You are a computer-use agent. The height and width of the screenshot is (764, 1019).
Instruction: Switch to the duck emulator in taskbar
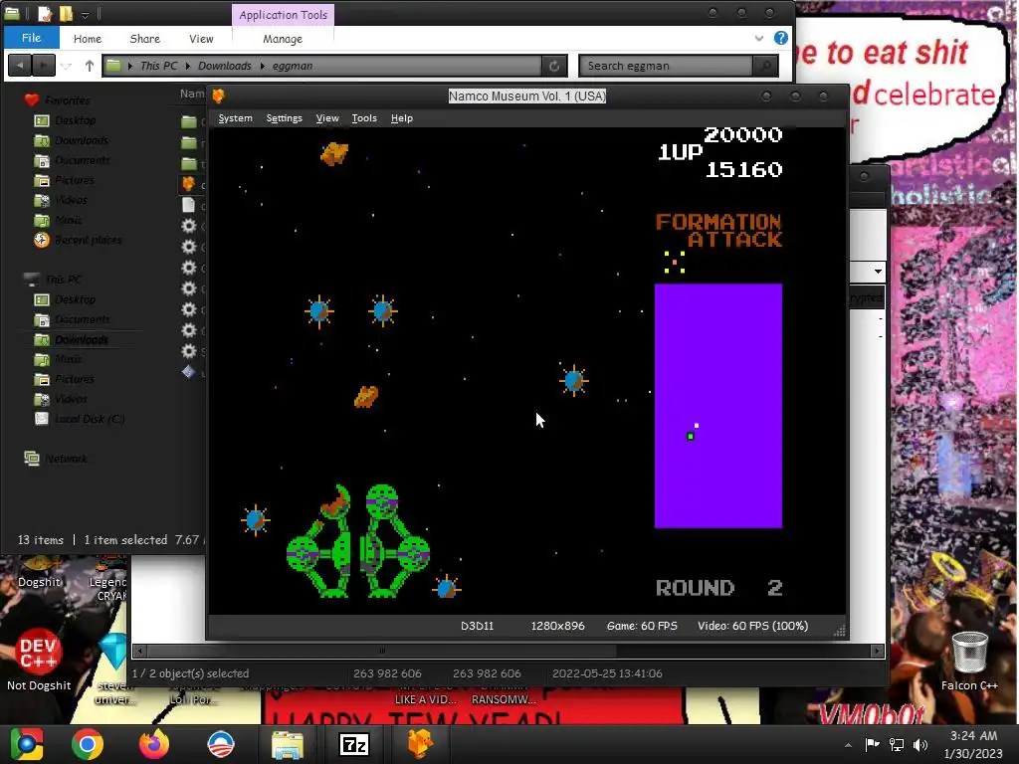[x=420, y=744]
